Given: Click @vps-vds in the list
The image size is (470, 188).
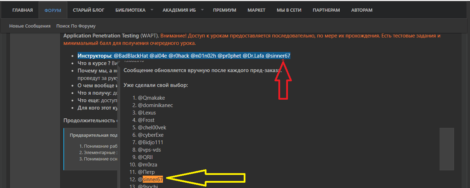Looking at the screenshot, I should click(x=149, y=150).
